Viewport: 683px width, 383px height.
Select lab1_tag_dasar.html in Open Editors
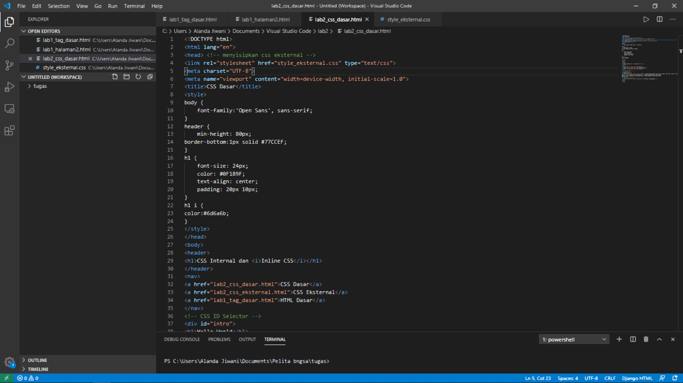click(x=88, y=40)
